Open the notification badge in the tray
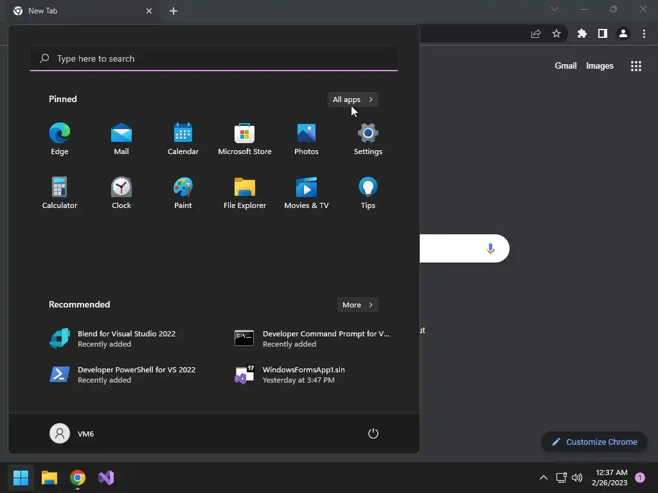This screenshot has height=493, width=658. (640, 478)
